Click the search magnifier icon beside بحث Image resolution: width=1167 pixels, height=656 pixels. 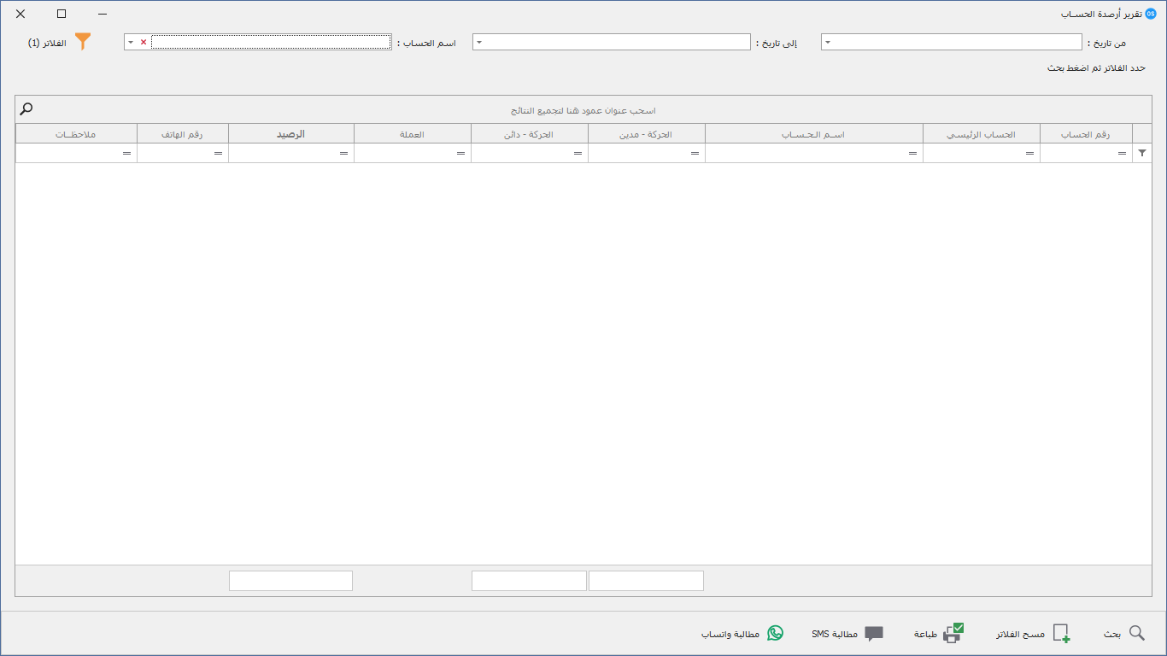click(1137, 633)
